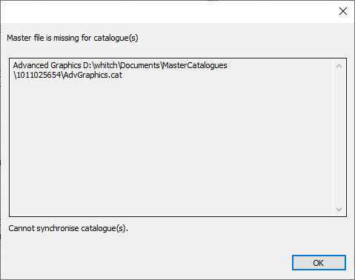Image resolution: width=355 pixels, height=280 pixels.
Task: Click the scroll down arrow in message box
Action: 339,210
